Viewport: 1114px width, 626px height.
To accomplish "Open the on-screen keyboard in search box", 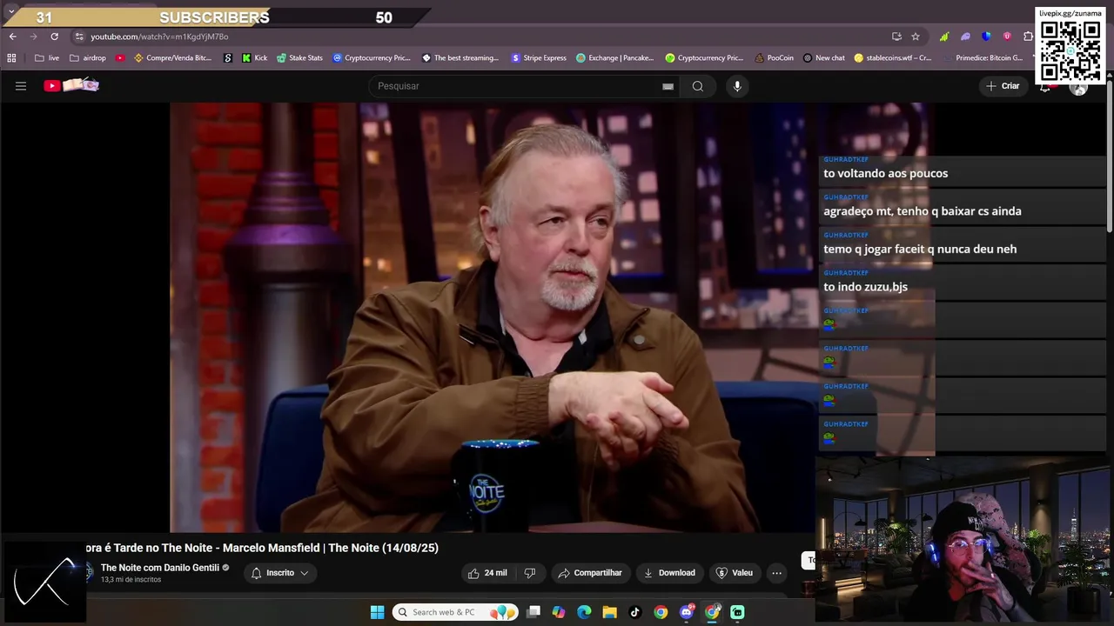I will [668, 86].
